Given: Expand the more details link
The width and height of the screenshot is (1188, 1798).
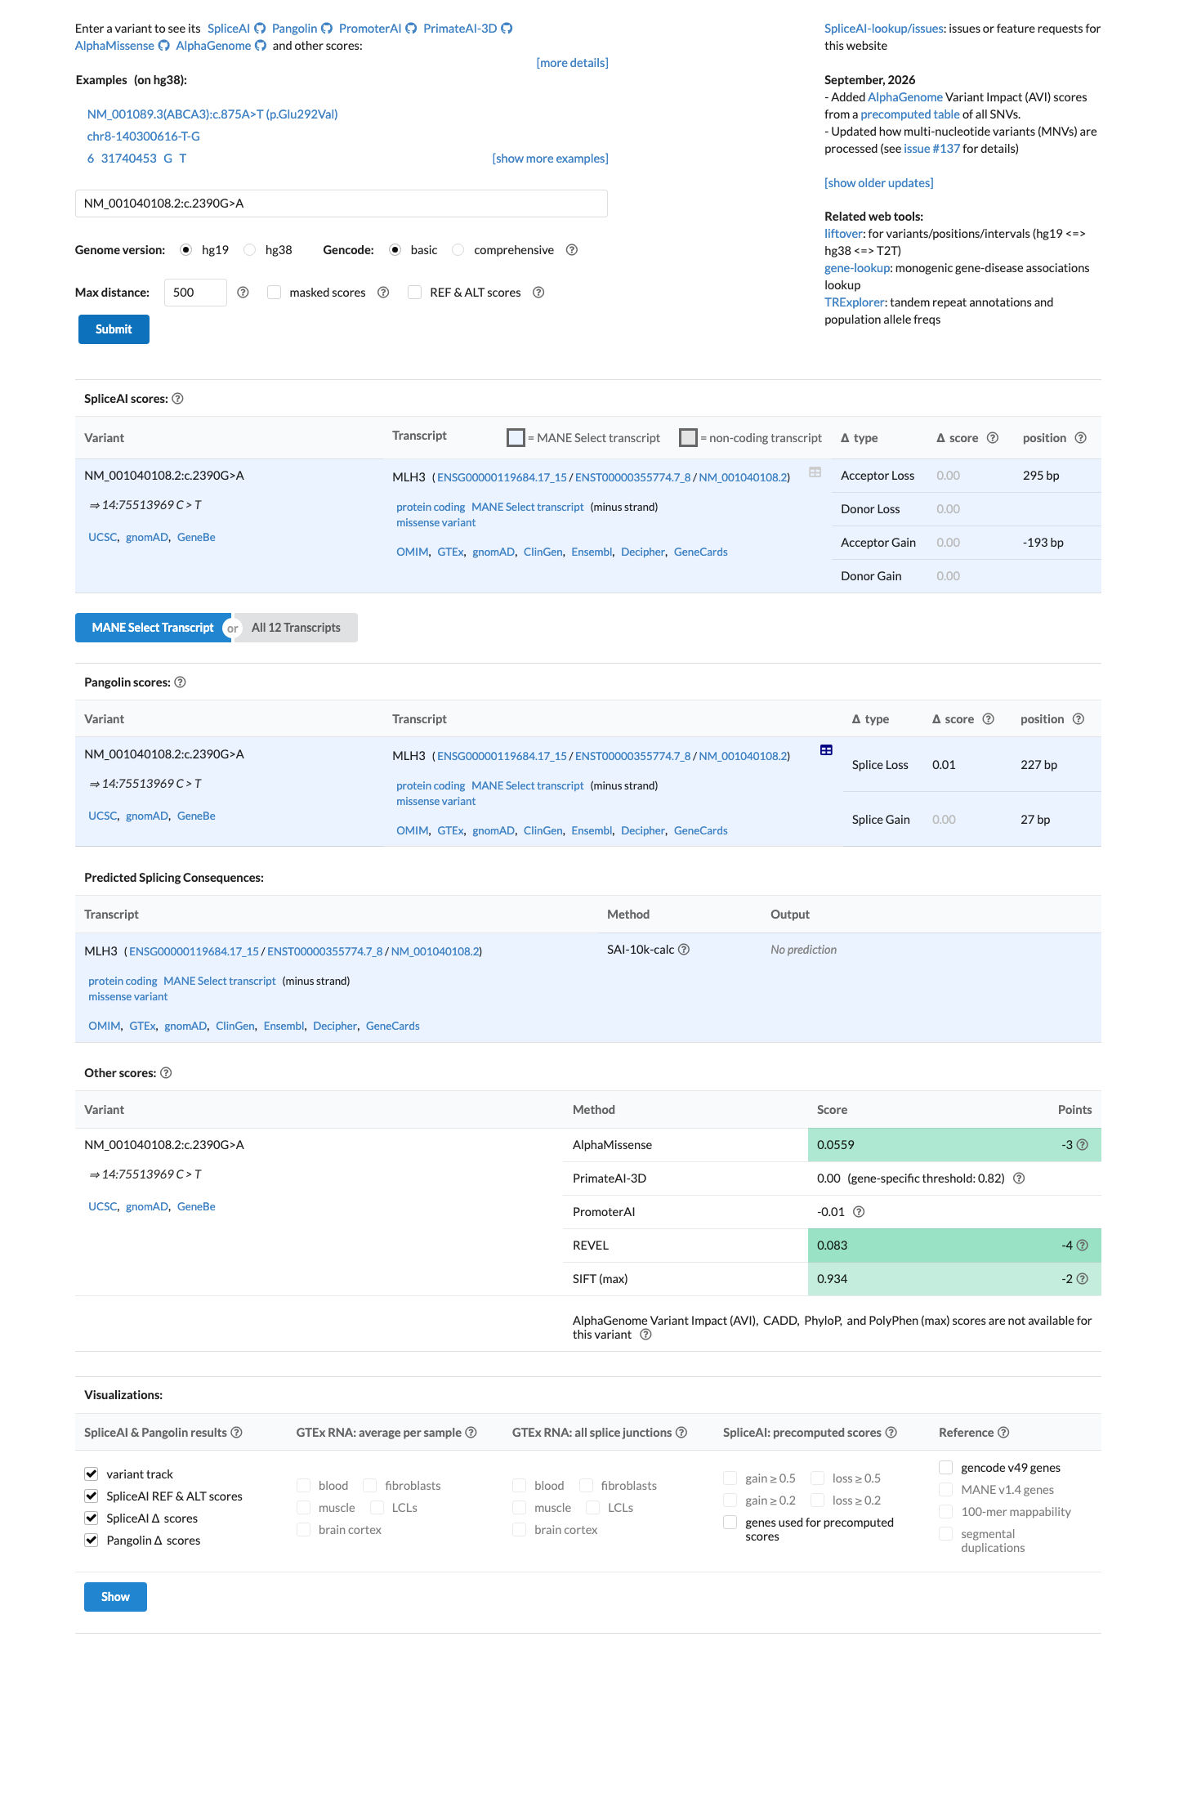Looking at the screenshot, I should (x=572, y=63).
